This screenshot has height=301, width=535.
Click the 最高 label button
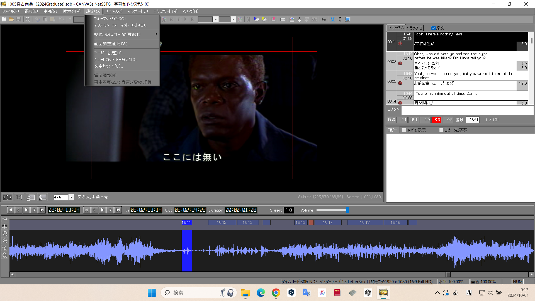391,120
